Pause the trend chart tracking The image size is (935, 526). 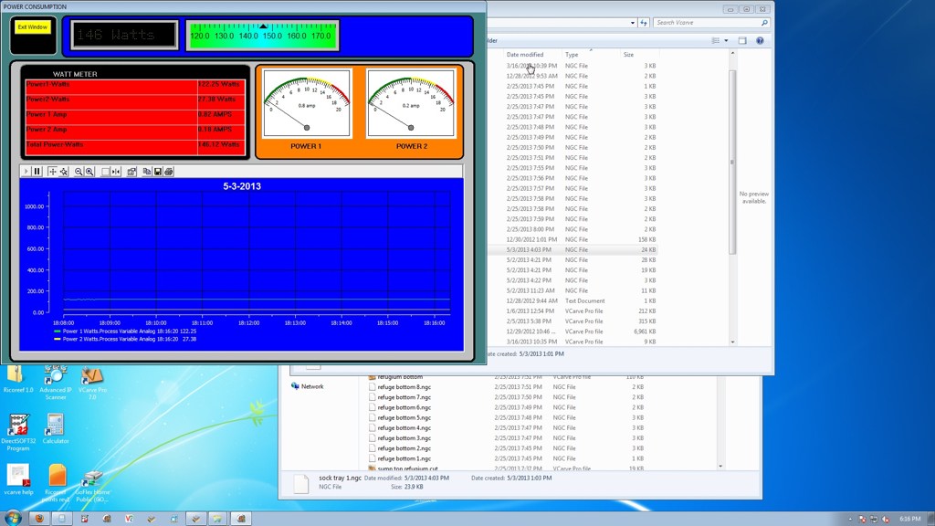click(37, 172)
